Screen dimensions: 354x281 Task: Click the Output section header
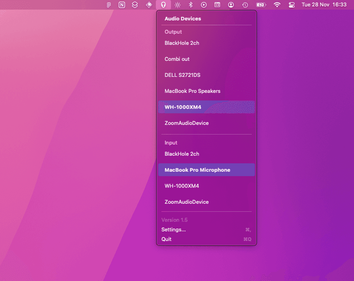(x=173, y=32)
